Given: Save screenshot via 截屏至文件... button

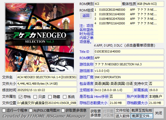Looking at the screenshot, I should (x=142, y=116).
